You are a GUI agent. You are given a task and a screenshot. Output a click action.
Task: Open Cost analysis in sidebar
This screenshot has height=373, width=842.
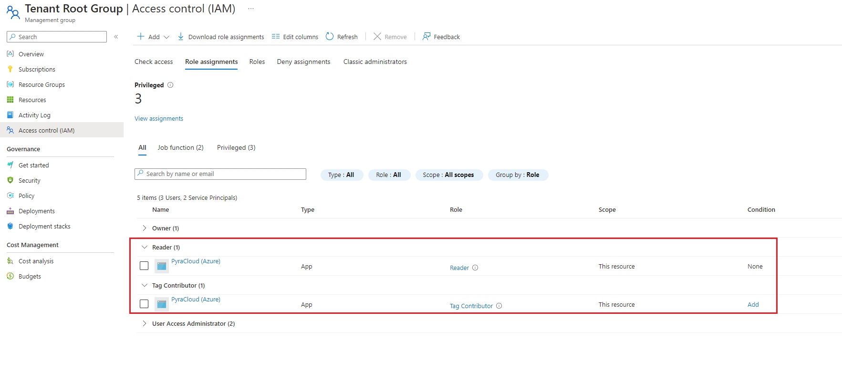point(36,261)
